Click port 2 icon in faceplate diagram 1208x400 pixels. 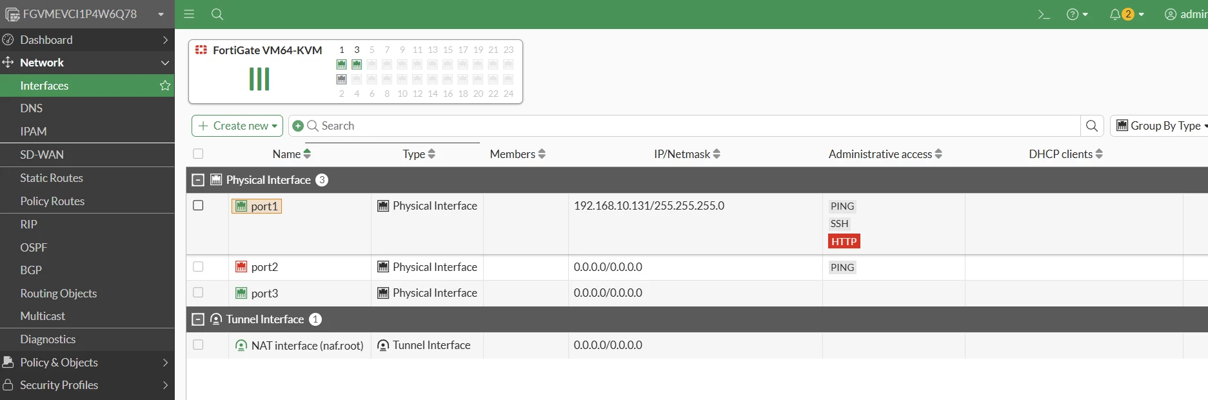342,79
